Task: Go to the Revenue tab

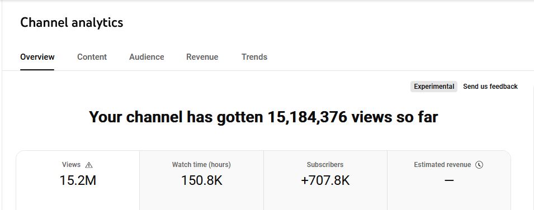Action: [x=202, y=57]
